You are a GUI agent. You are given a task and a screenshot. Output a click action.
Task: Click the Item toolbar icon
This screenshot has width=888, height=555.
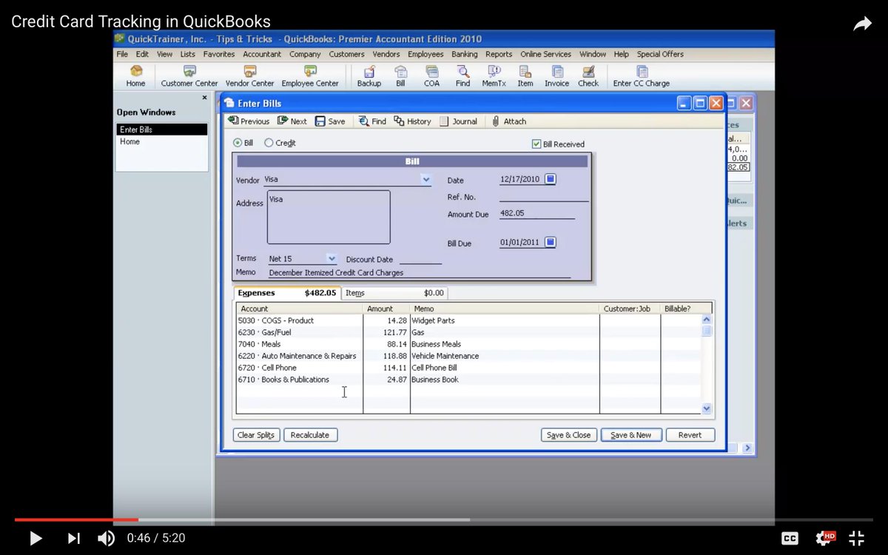525,76
